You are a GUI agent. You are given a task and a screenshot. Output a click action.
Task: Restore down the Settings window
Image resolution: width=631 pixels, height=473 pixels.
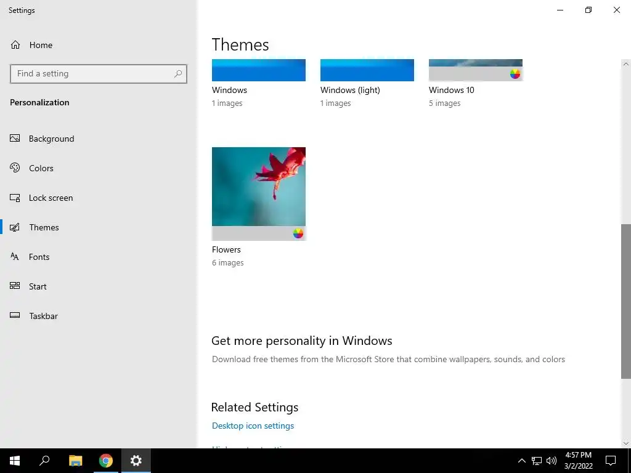click(x=588, y=10)
